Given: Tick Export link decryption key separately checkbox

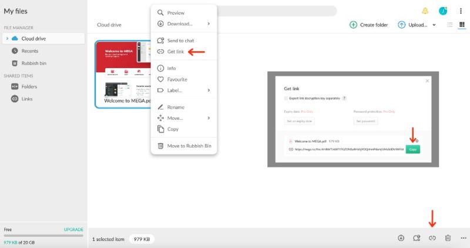Looking at the screenshot, I should pyautogui.click(x=286, y=98).
